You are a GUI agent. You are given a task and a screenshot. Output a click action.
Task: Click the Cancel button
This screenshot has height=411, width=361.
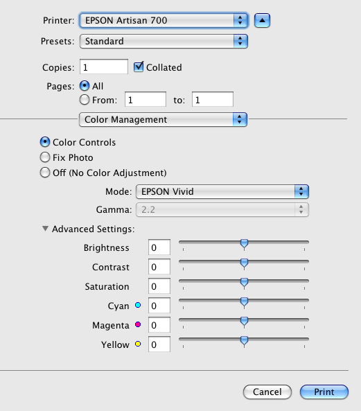267,392
